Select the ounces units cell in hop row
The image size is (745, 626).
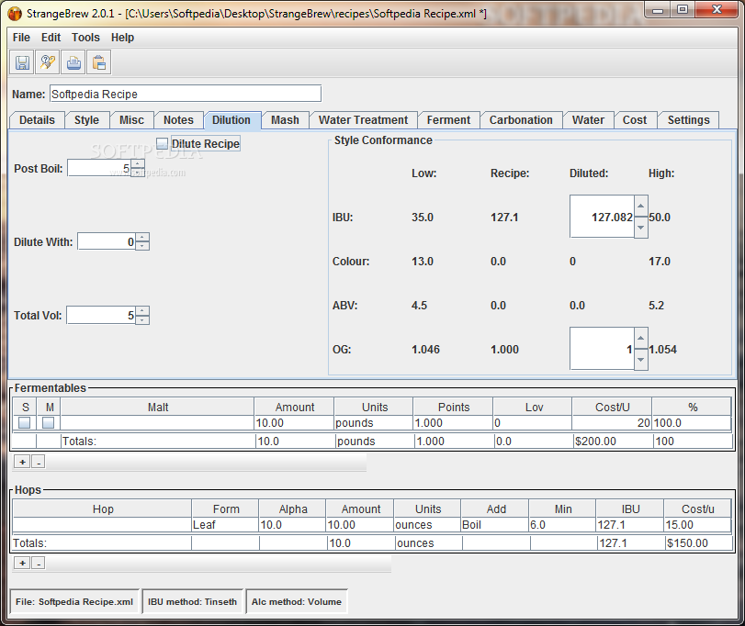[x=427, y=524]
